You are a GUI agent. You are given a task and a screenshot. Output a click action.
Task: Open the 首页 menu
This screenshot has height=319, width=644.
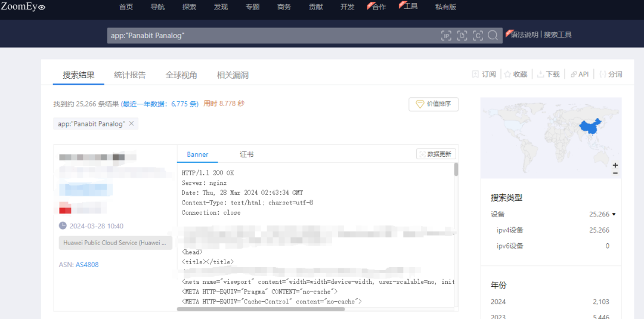[126, 7]
